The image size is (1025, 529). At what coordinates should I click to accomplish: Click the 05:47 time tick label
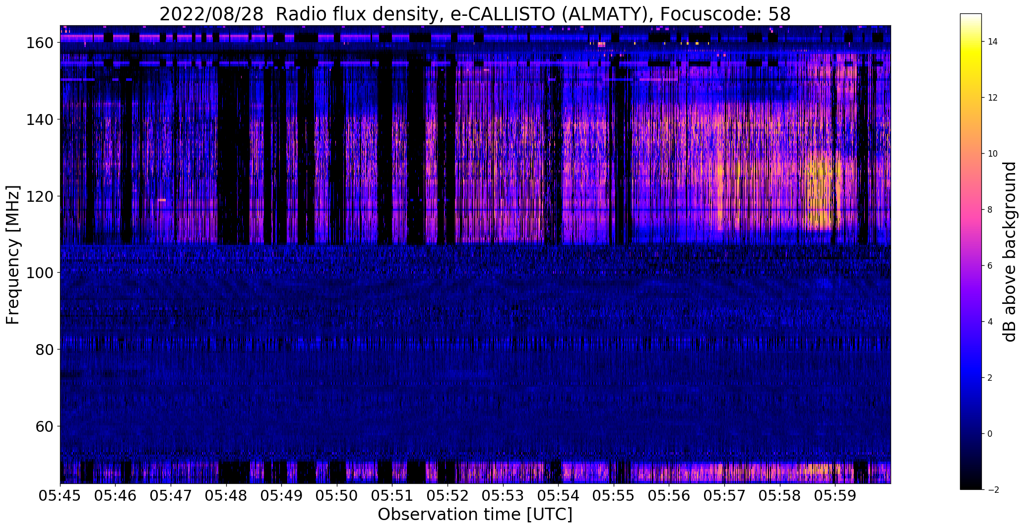[x=171, y=495]
